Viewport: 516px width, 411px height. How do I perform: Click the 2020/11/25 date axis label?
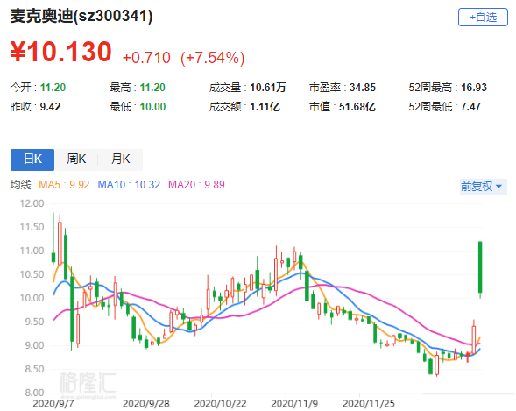click(369, 403)
